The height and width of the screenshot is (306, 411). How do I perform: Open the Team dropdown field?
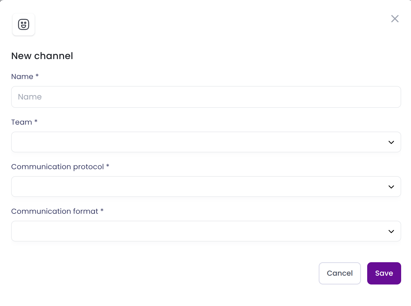[197, 142]
